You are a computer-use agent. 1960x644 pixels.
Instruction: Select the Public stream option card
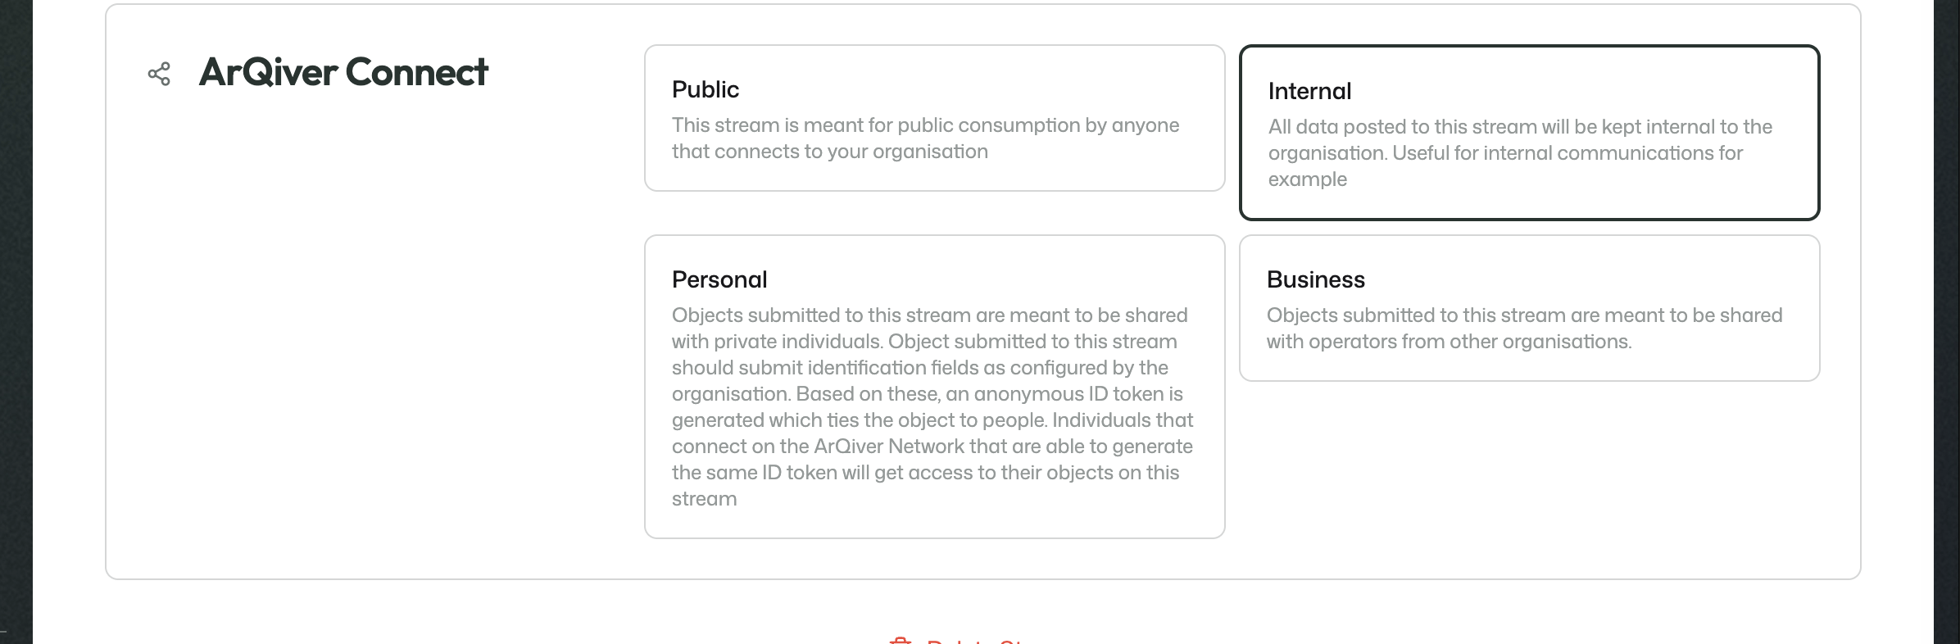(934, 118)
